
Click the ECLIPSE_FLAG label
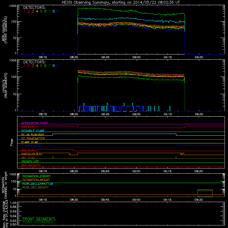[31, 146]
